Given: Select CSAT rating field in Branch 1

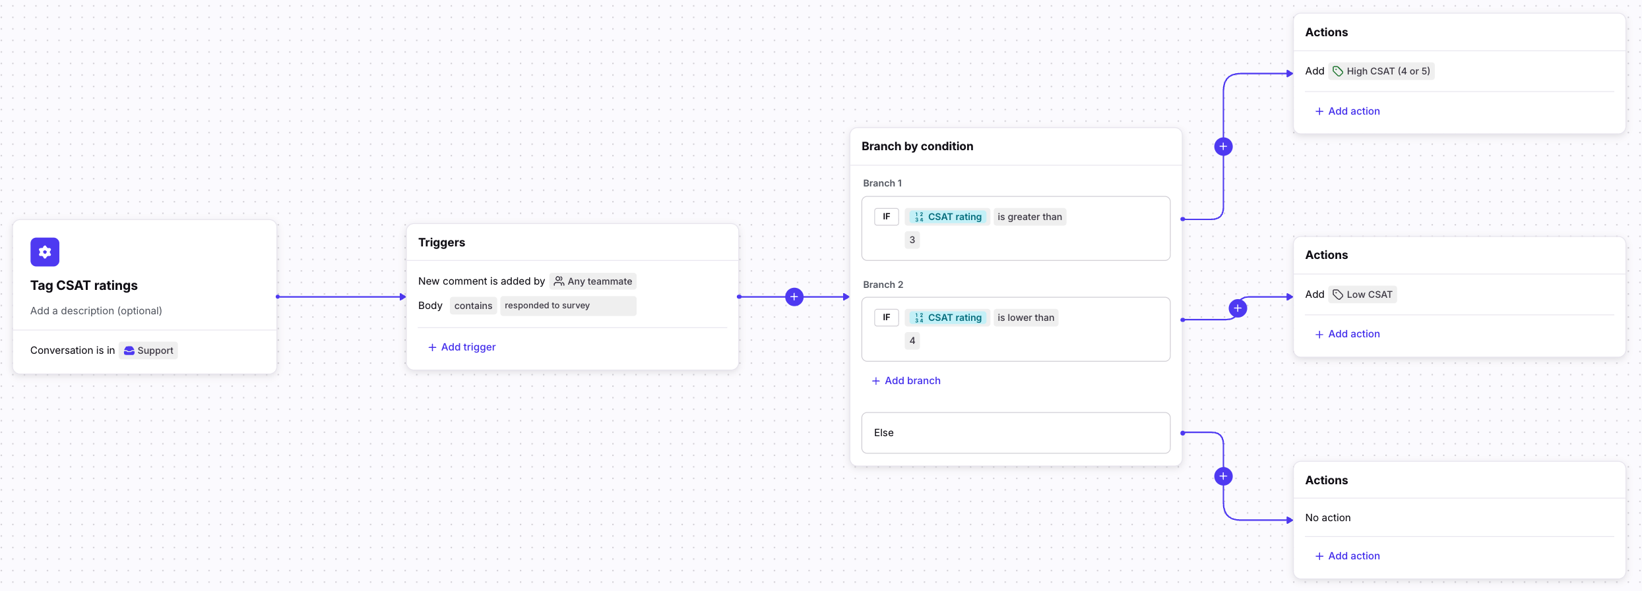Looking at the screenshot, I should click(947, 217).
